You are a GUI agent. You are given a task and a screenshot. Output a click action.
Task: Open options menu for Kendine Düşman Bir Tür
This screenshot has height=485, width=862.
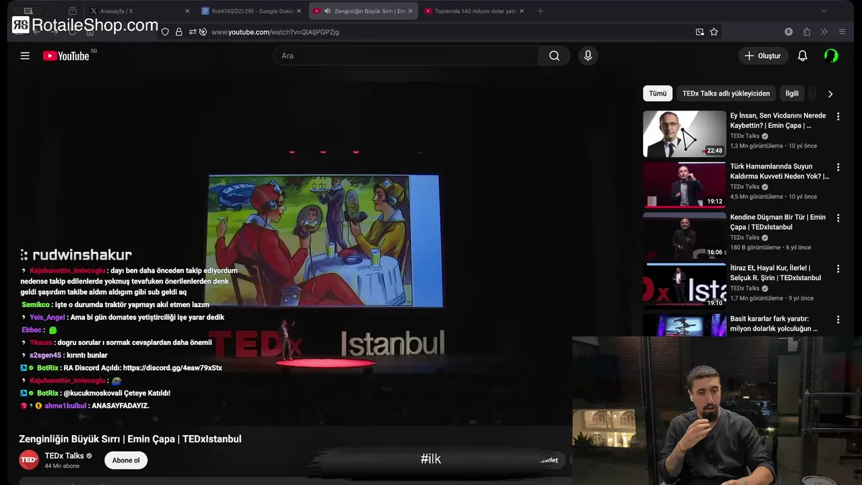838,218
